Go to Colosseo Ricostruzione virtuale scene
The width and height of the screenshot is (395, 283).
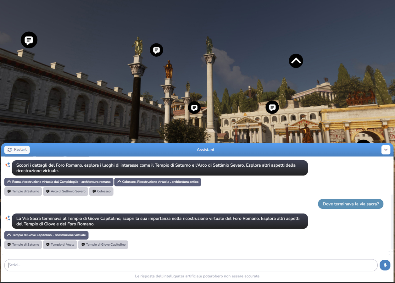[158, 182]
